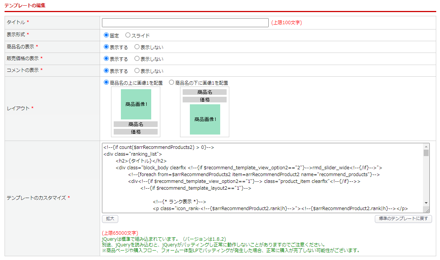Click inside the template customization code textarea
The height and width of the screenshot is (260, 440).
261,178
